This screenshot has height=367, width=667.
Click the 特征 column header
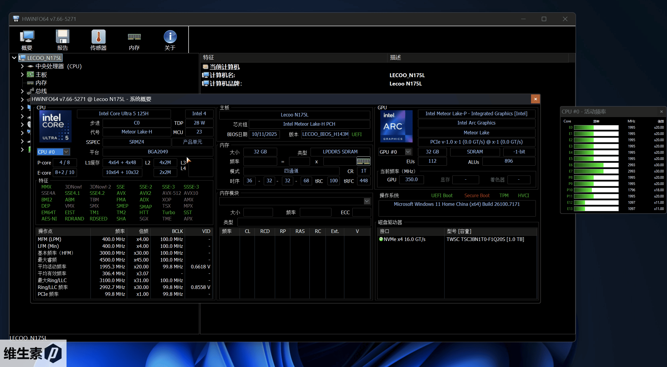(x=208, y=57)
